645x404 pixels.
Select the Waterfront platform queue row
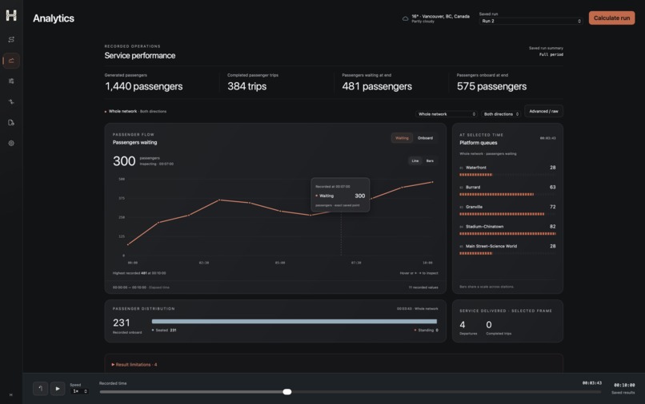coord(507,171)
